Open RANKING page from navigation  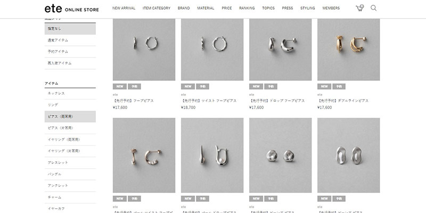247,8
